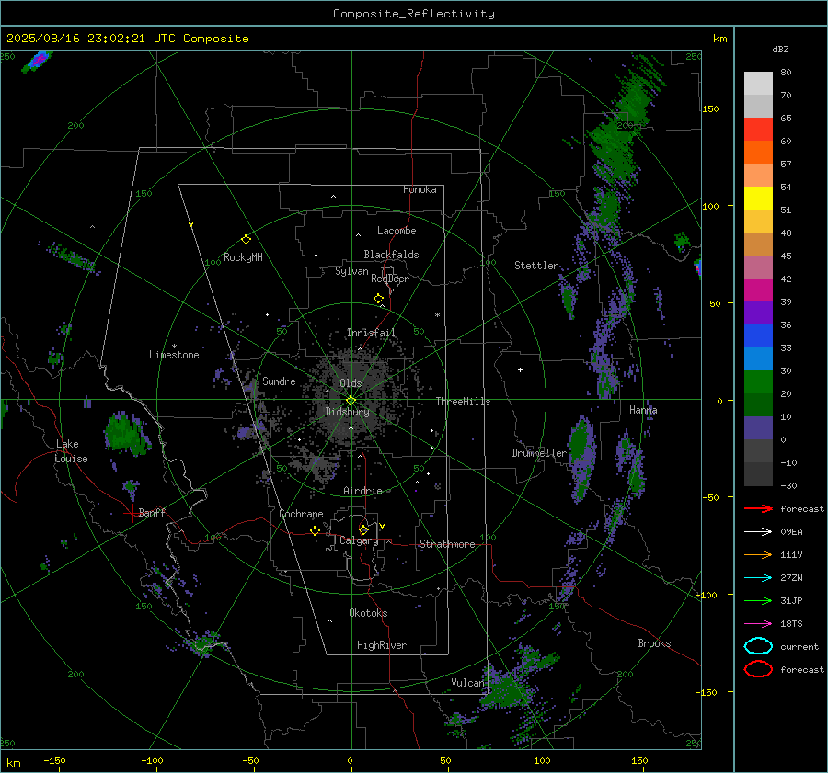Select the bright yellow dBZ swatch
828x773 pixels.
(x=758, y=199)
